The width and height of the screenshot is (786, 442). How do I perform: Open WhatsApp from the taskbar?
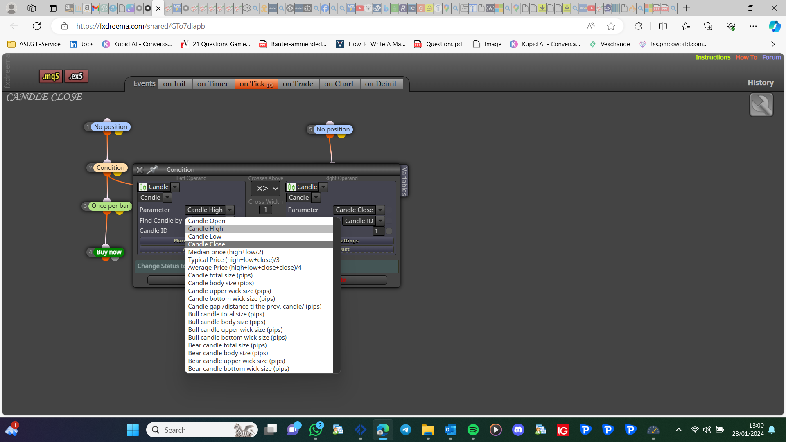pos(316,430)
